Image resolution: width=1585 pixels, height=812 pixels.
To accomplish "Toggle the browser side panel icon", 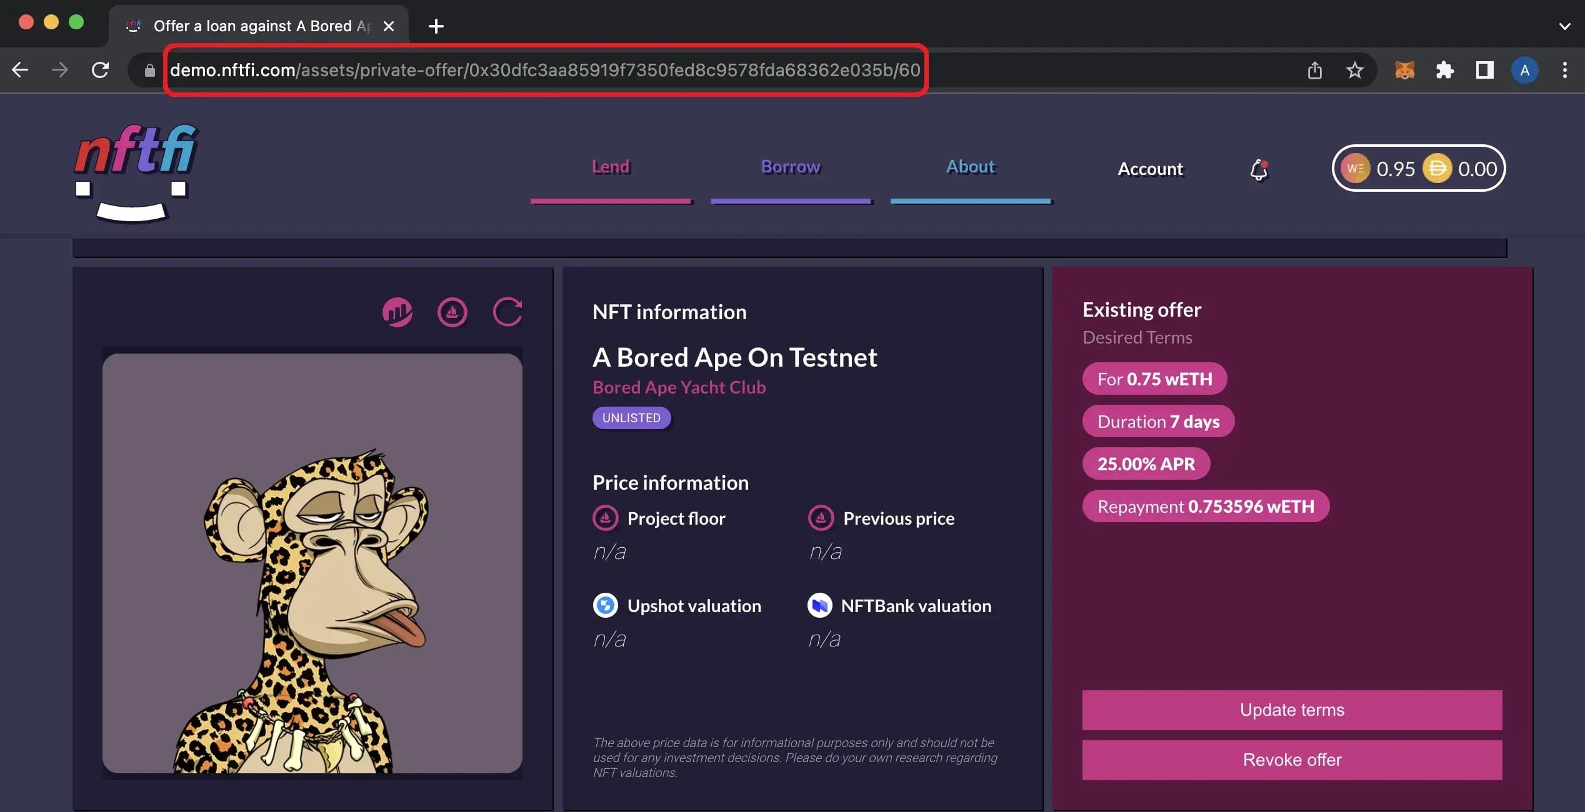I will point(1485,70).
